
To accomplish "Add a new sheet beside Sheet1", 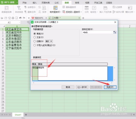I will (26, 115).
